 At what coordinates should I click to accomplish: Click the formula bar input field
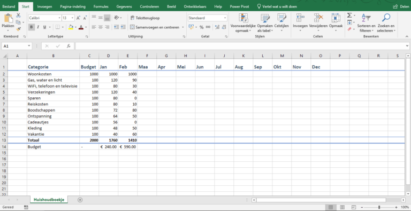point(240,46)
